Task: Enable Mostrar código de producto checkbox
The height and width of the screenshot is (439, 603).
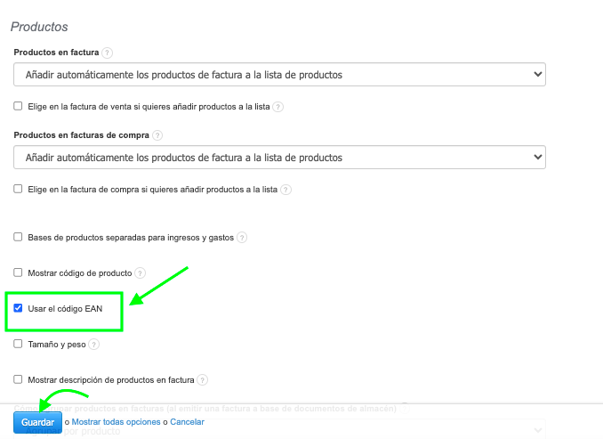Action: coord(18,272)
